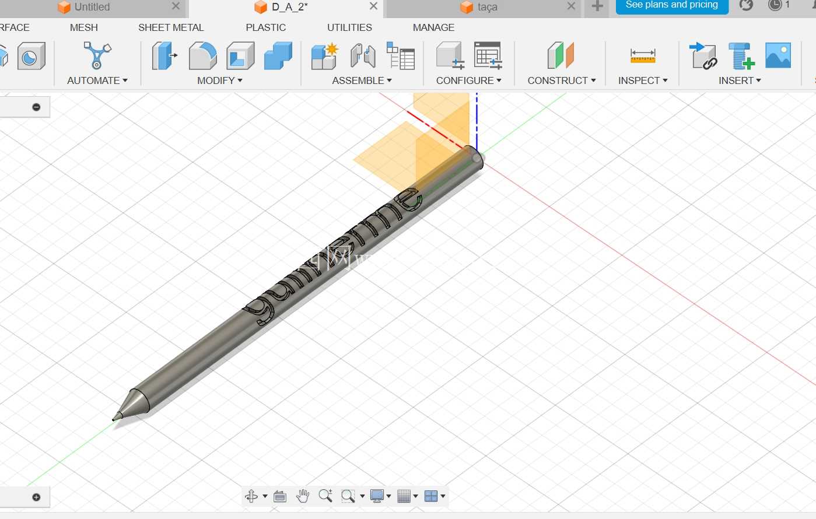The width and height of the screenshot is (816, 519).
Task: Activate the Zoom Window tool
Action: pos(348,496)
